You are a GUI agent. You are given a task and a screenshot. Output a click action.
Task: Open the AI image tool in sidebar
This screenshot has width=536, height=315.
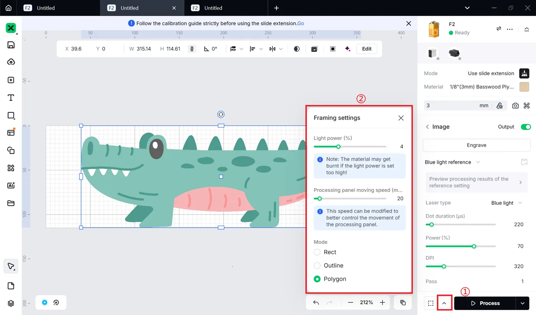(11, 185)
